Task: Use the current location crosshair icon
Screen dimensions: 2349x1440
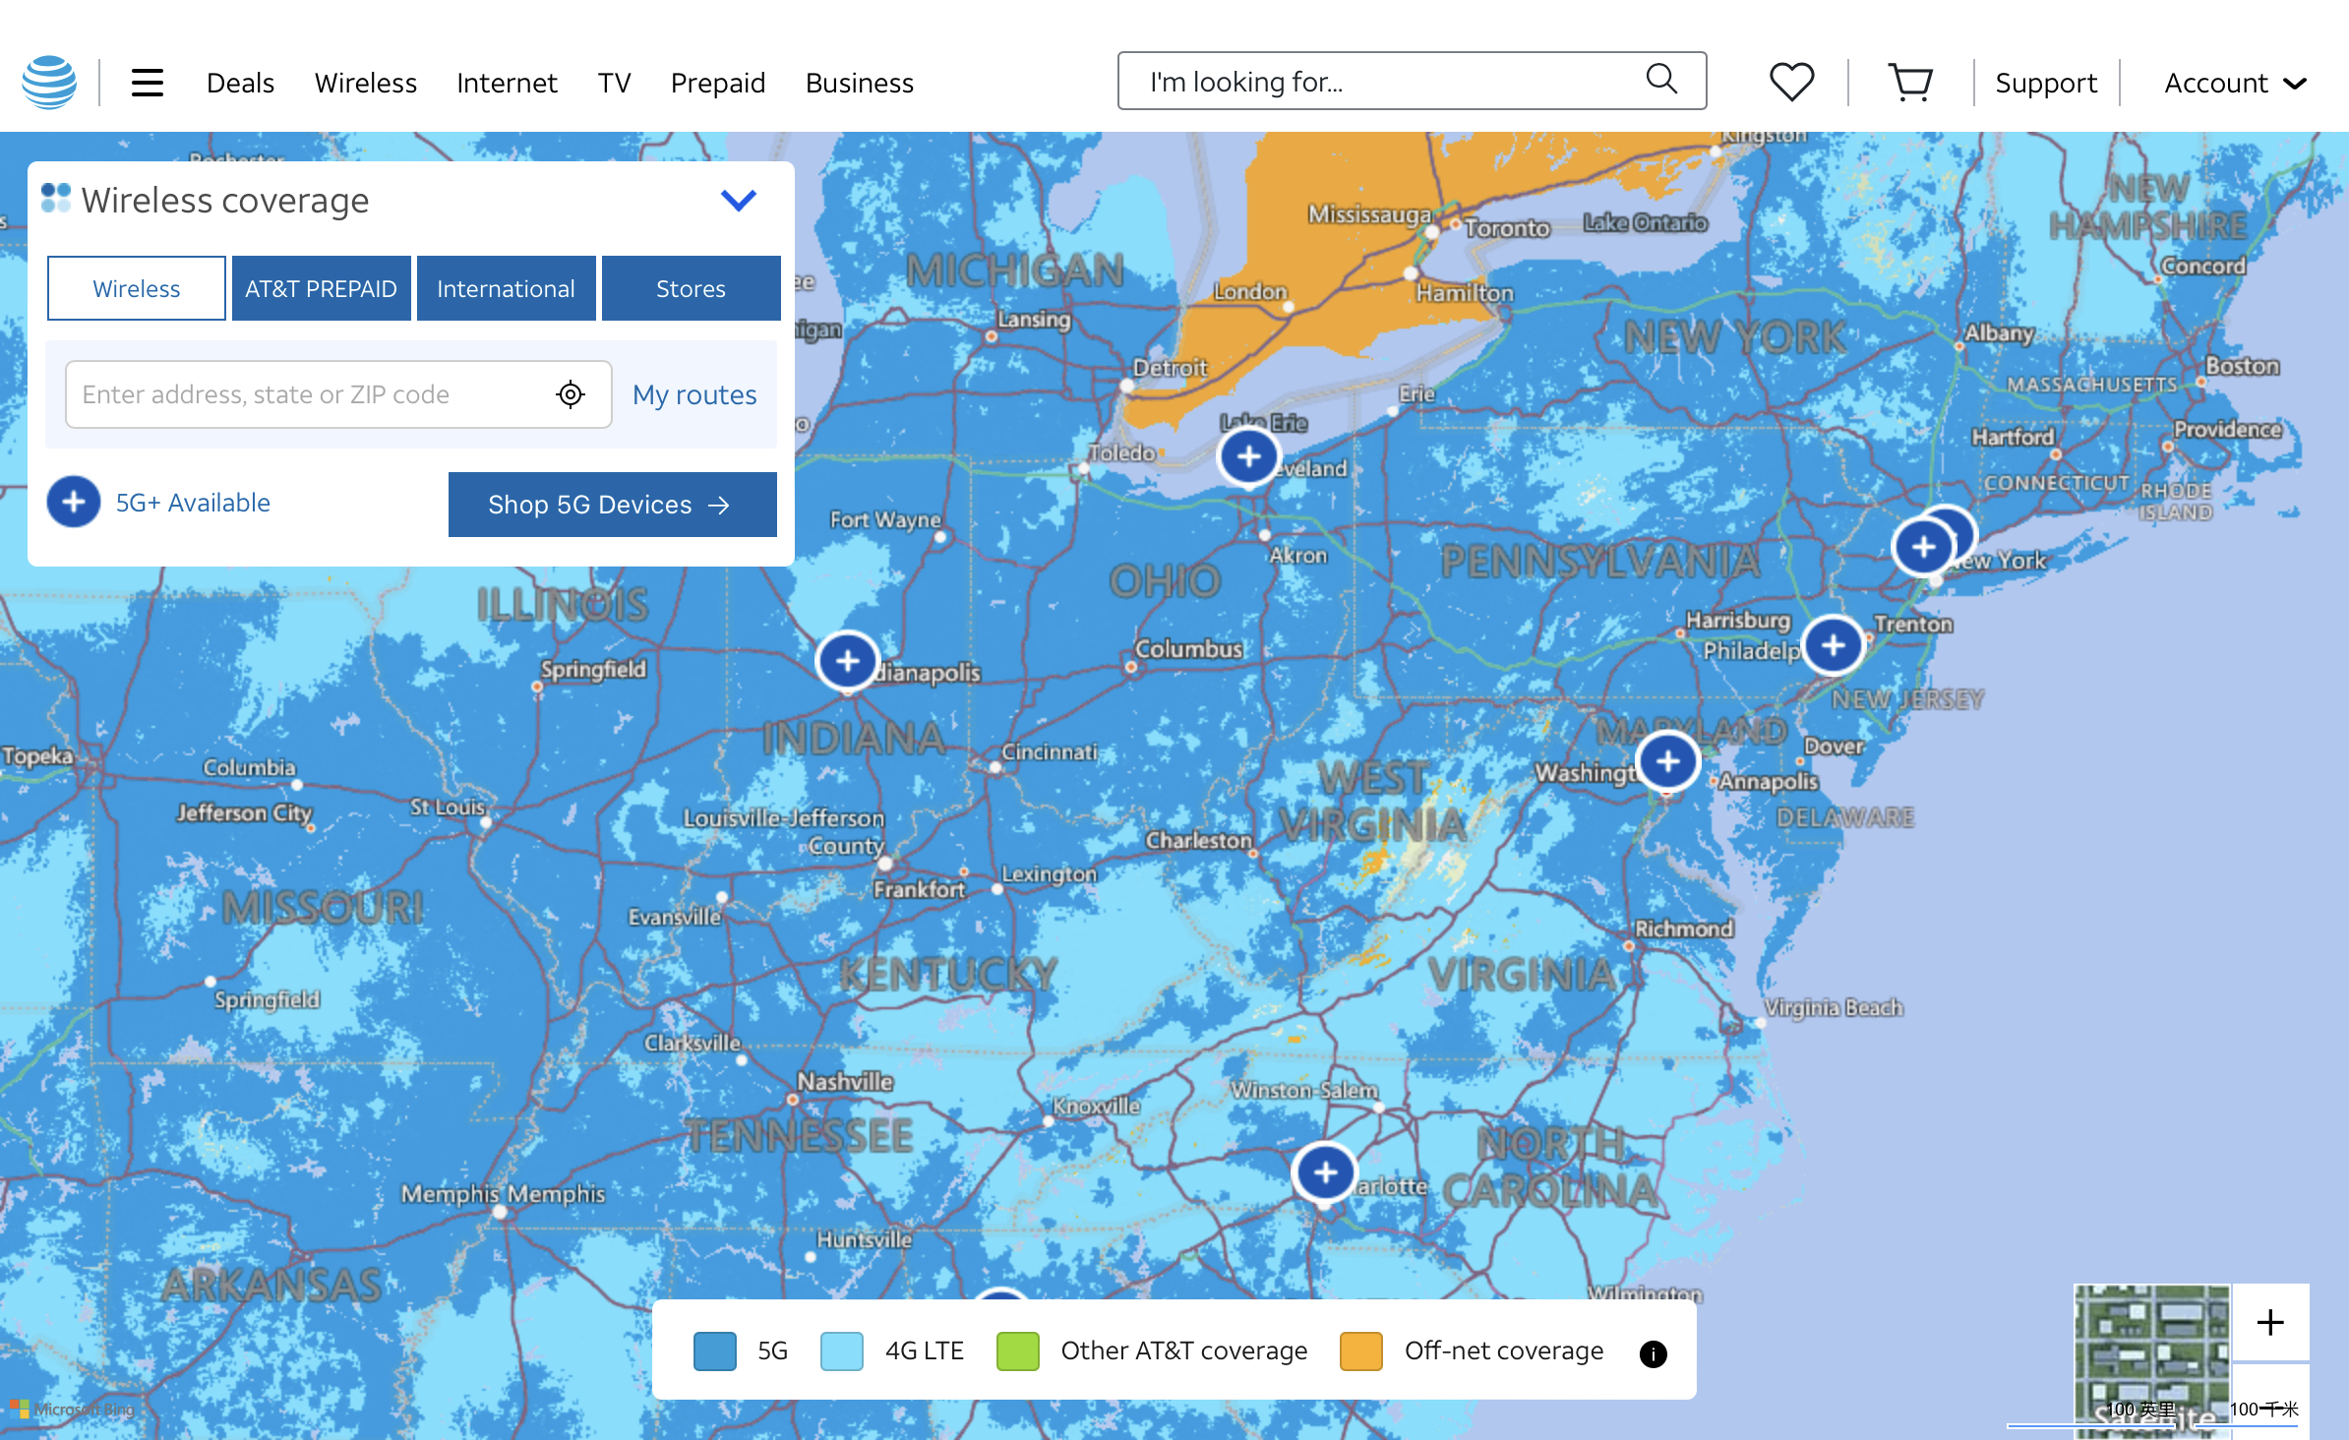Action: pyautogui.click(x=571, y=394)
